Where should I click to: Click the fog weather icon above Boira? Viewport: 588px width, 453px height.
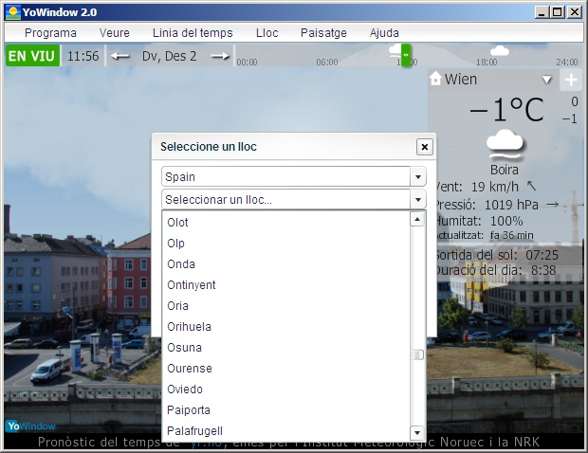(x=505, y=145)
